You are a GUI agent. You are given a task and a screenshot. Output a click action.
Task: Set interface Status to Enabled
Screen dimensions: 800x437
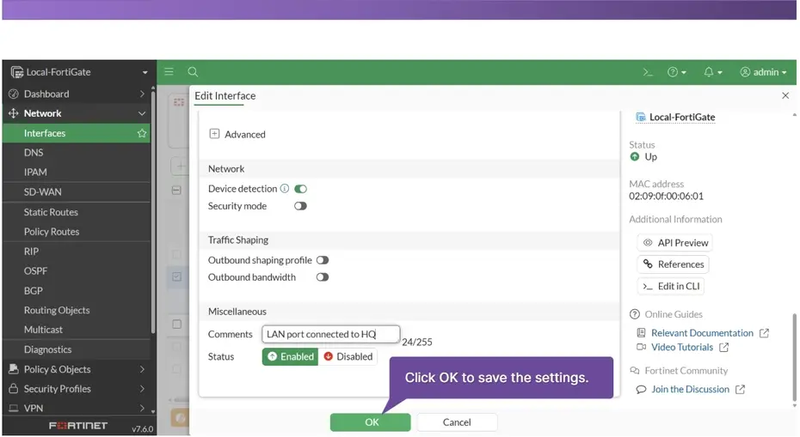coord(290,356)
